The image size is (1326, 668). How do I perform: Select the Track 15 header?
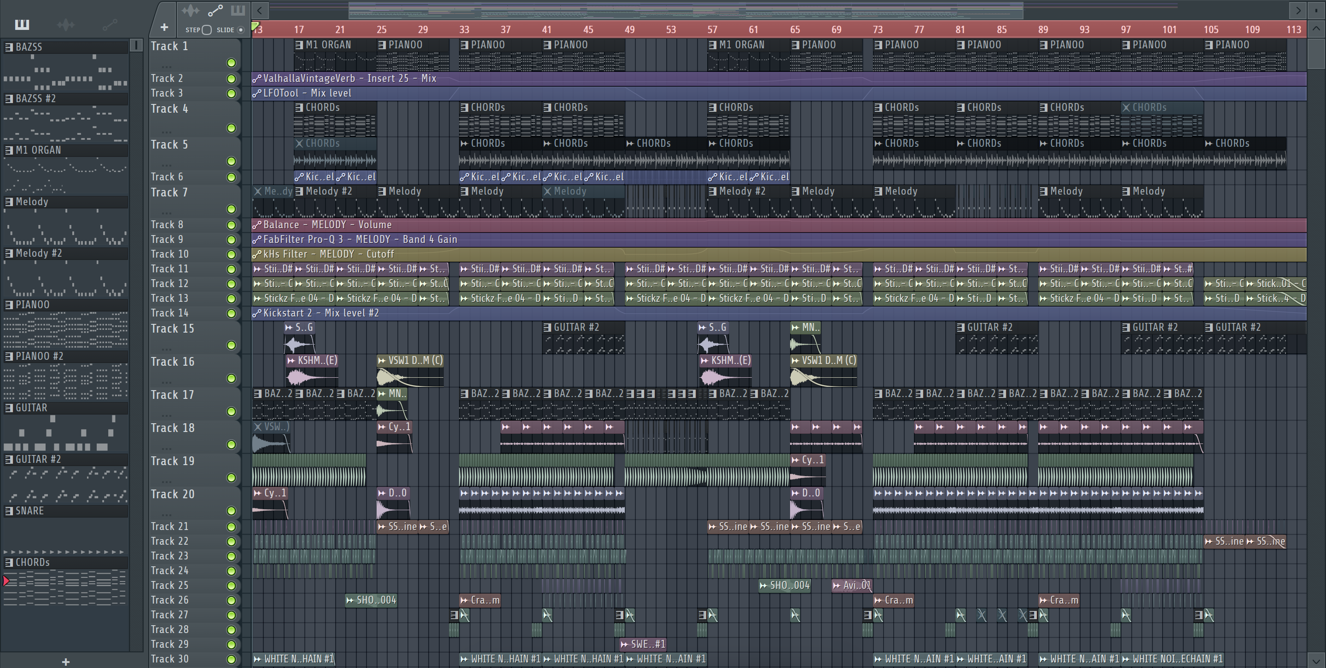[195, 336]
